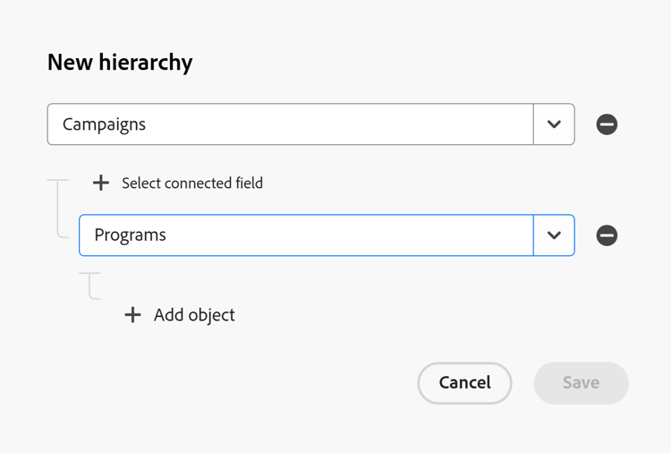Click the connector bracket above Add object
This screenshot has width=671, height=453.
click(x=90, y=285)
